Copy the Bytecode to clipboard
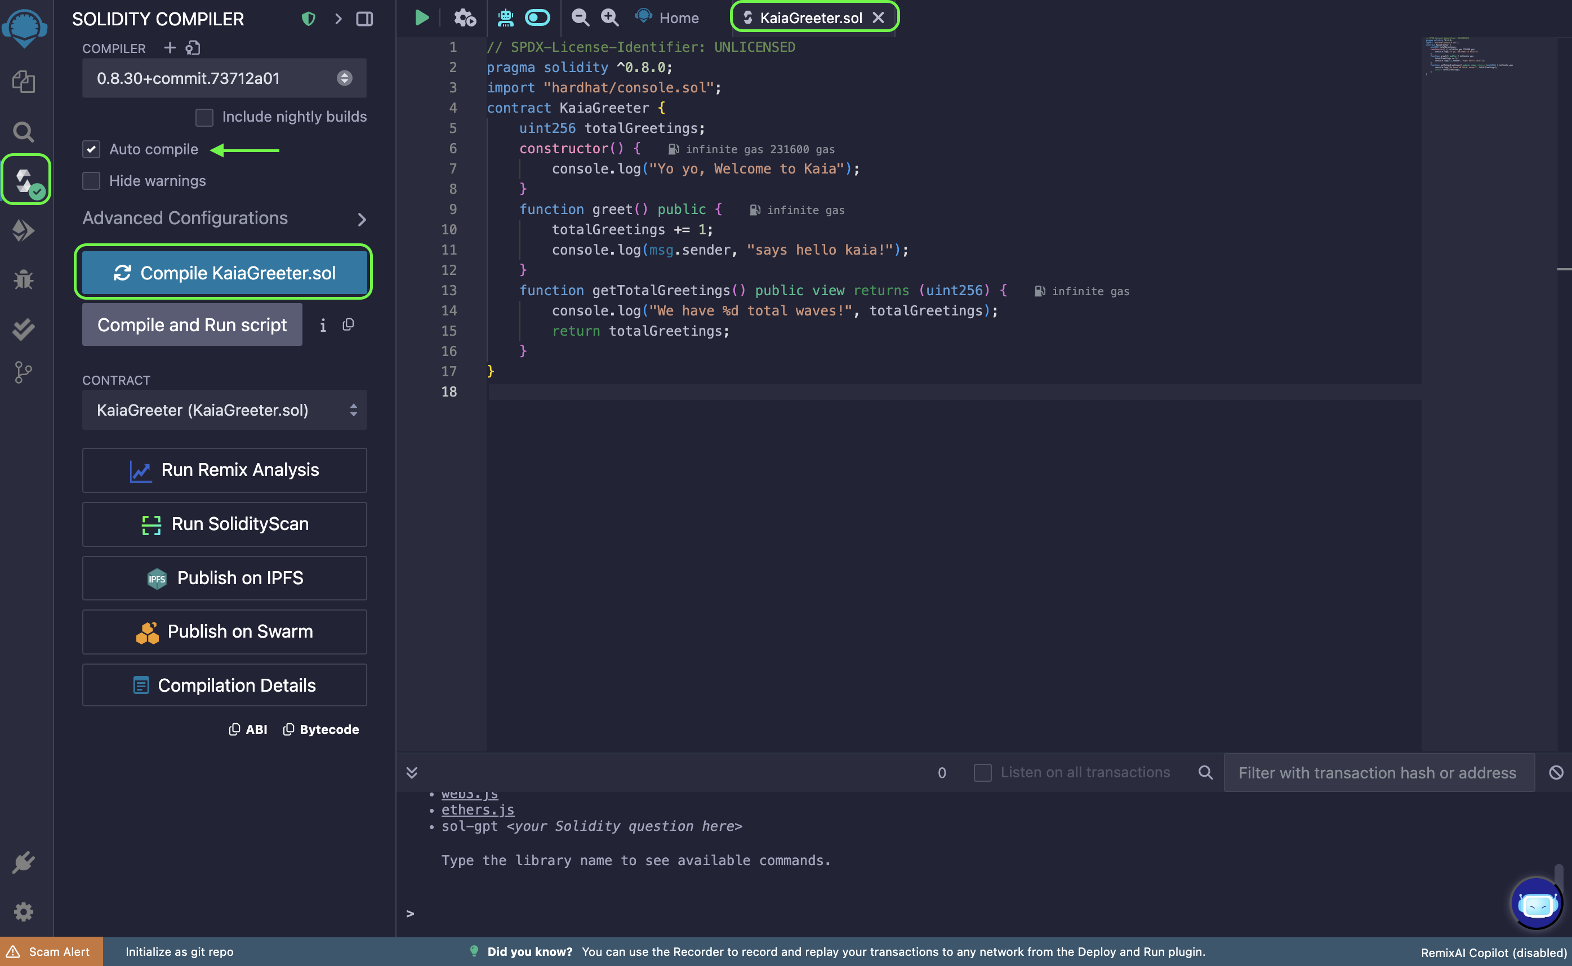The height and width of the screenshot is (966, 1572). (320, 729)
